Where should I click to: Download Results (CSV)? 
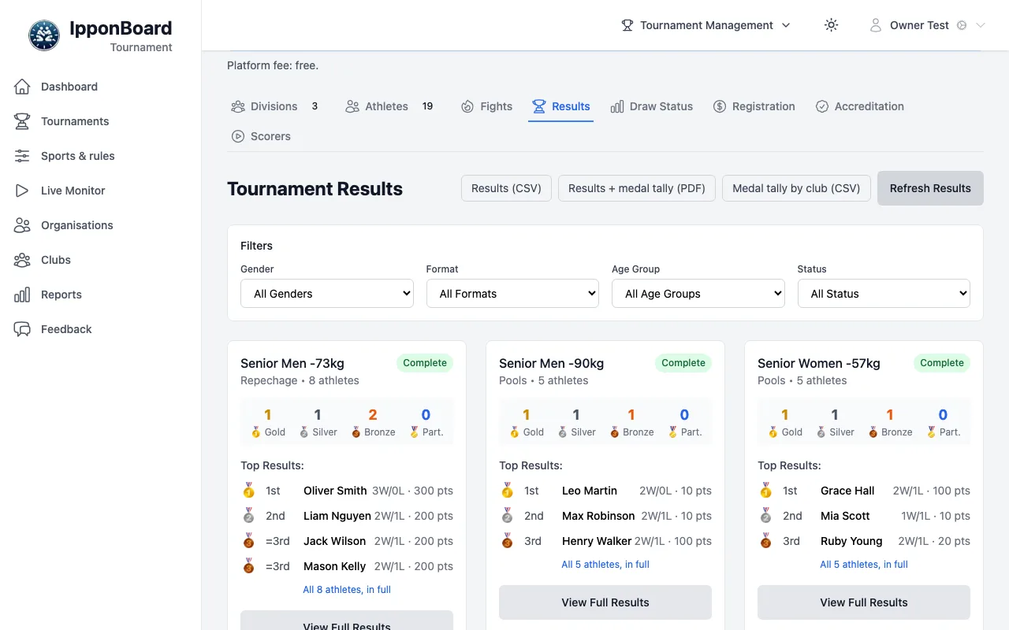pos(506,188)
